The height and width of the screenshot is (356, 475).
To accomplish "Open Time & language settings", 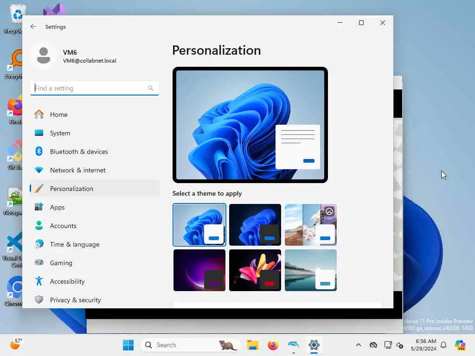I will [95, 244].
